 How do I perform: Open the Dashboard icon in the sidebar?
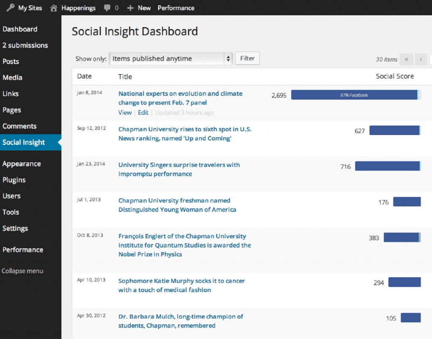(x=19, y=29)
